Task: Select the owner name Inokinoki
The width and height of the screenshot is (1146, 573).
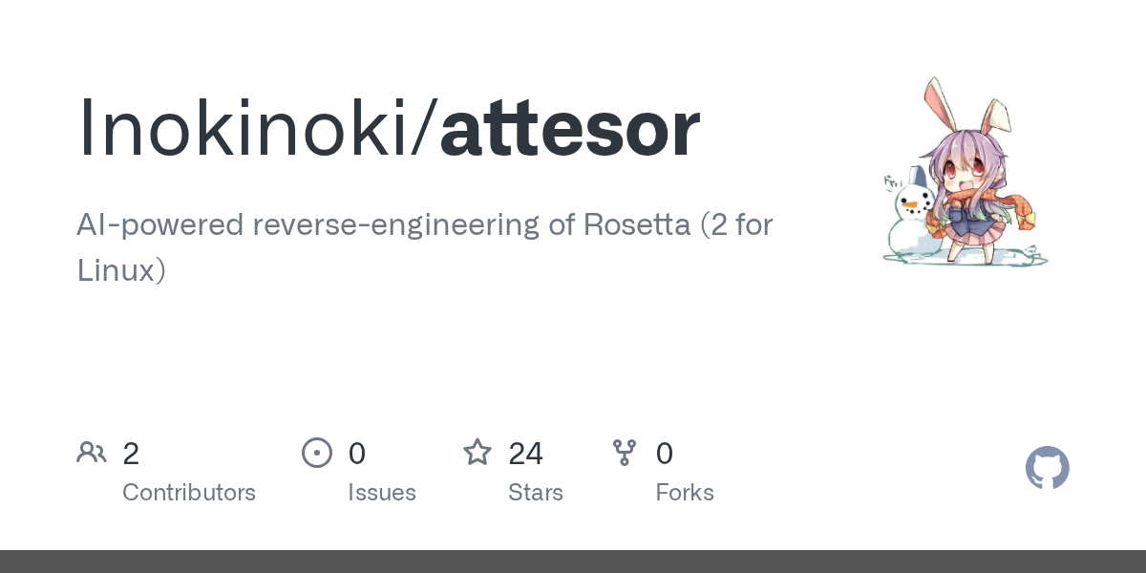Action: pyautogui.click(x=244, y=129)
